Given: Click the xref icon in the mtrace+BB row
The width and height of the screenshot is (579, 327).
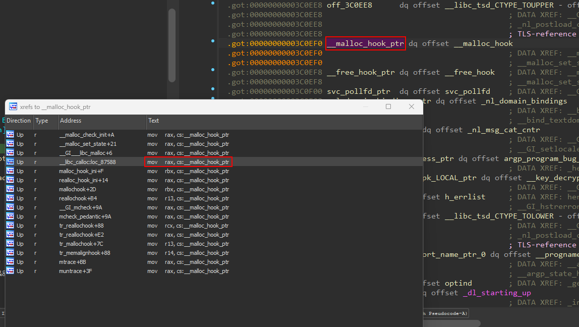Looking at the screenshot, I should pyautogui.click(x=10, y=262).
